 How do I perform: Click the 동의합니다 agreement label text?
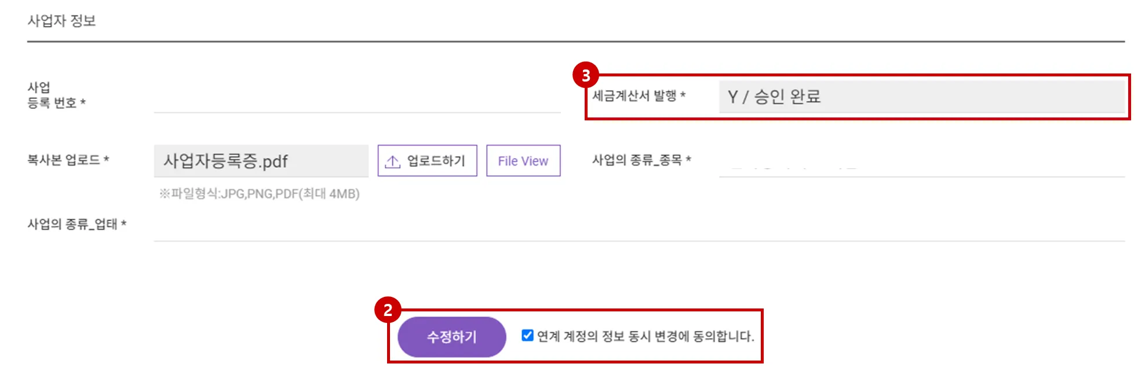pos(646,336)
